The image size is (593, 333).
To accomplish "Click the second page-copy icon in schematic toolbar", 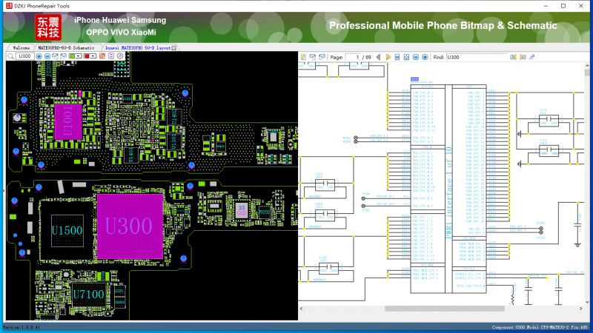I will pos(312,57).
